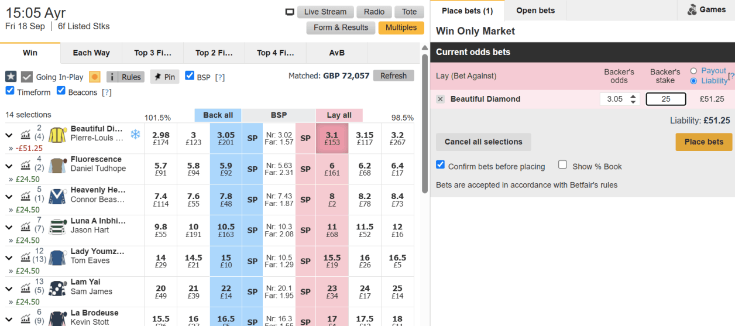Expand the Fluorescence runner details chevron
Screen dimensions: 735x326
coord(9,166)
